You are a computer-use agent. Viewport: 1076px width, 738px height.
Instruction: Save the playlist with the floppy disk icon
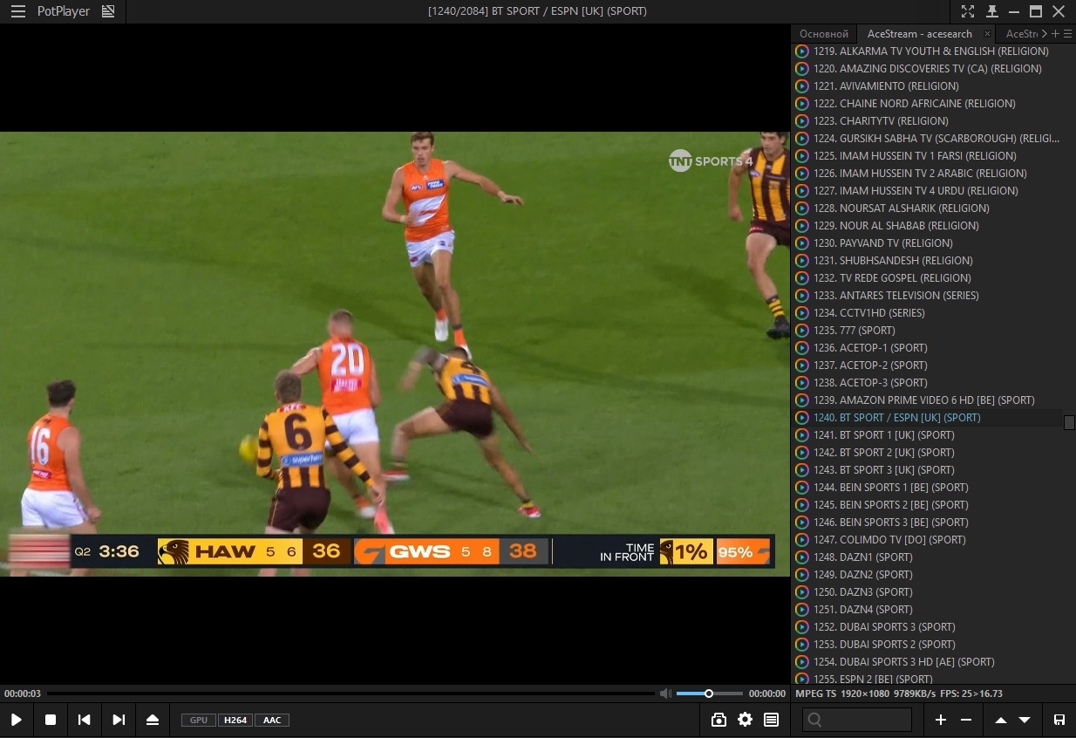pos(1059,720)
